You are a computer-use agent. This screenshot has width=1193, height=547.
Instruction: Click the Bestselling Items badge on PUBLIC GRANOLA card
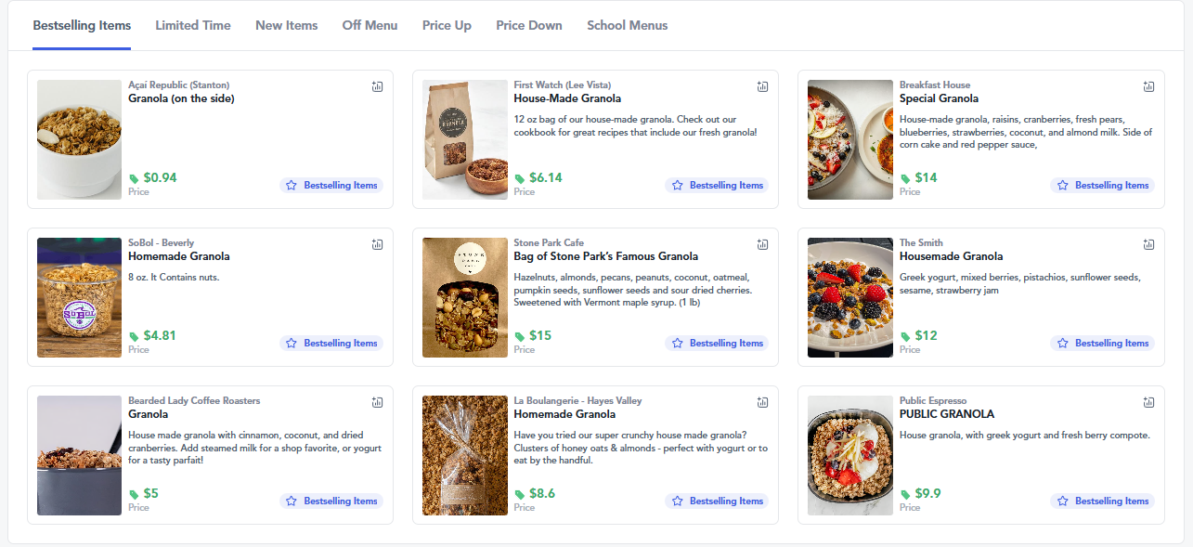tap(1102, 501)
